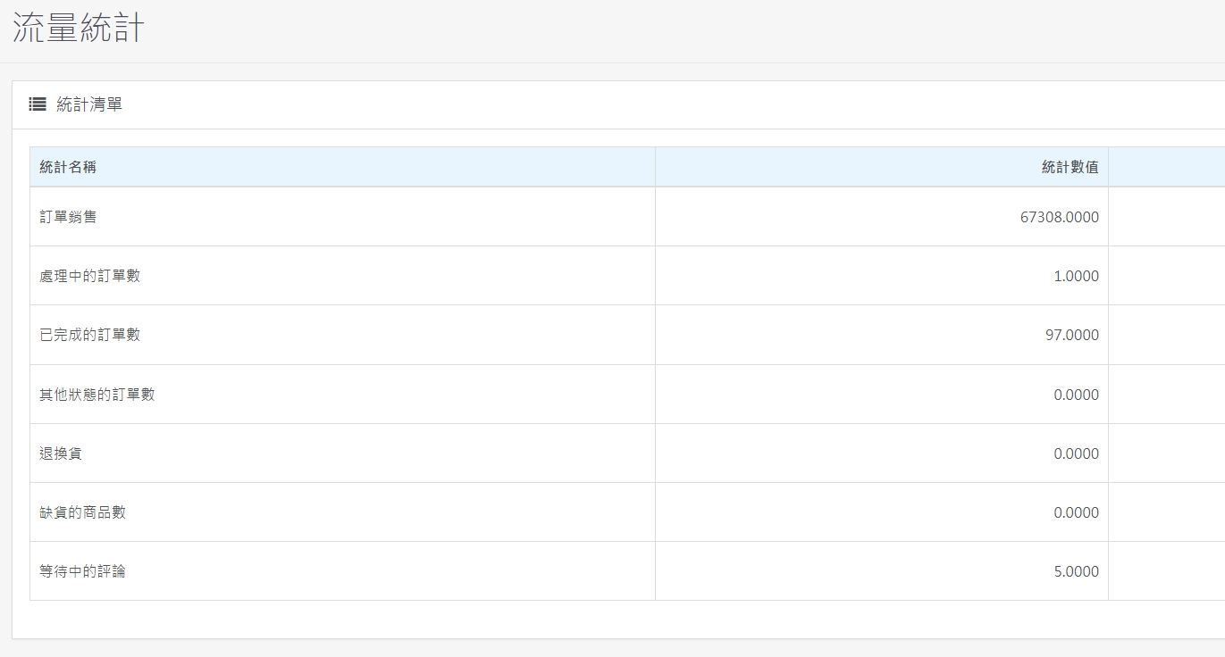1225x657 pixels.
Task: Select the 已完成的訂單數 row name
Action: 89,335
